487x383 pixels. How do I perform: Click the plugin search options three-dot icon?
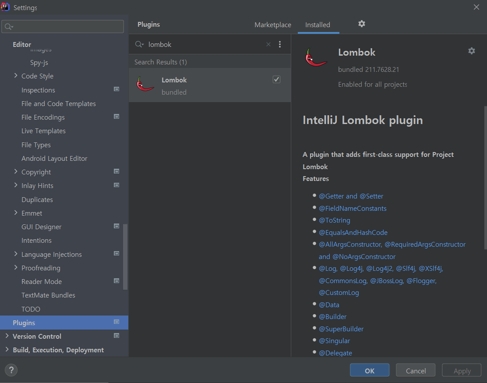(x=280, y=44)
